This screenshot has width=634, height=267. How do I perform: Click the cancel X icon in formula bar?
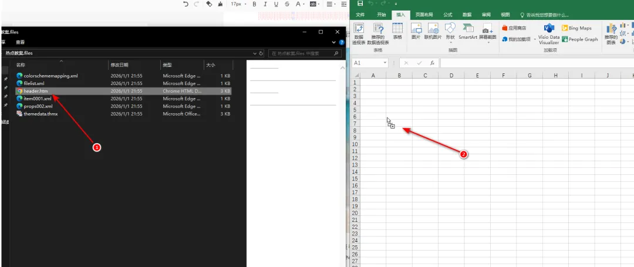click(x=406, y=63)
